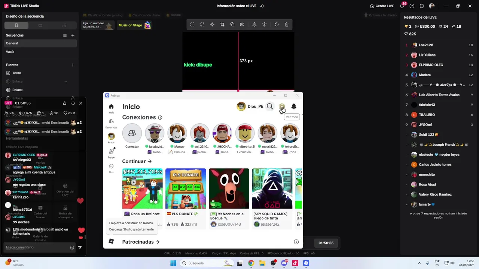The width and height of the screenshot is (479, 269).
Task: Click the Roblox search magnifier icon
Action: tap(270, 106)
